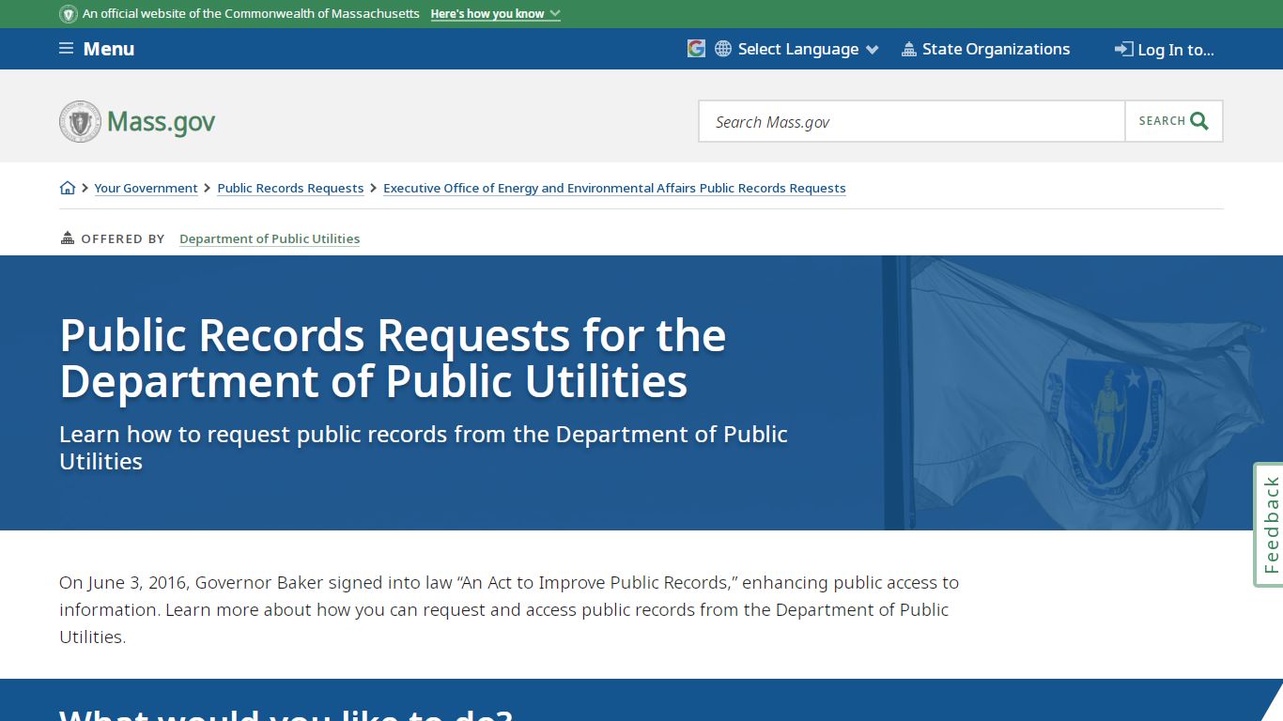Open Public Records Requests breadcrumb

pyautogui.click(x=290, y=188)
